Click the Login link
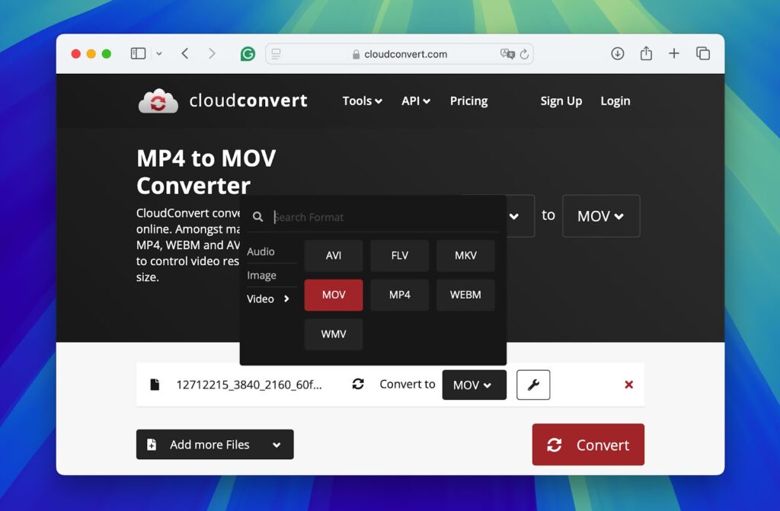 coord(615,101)
